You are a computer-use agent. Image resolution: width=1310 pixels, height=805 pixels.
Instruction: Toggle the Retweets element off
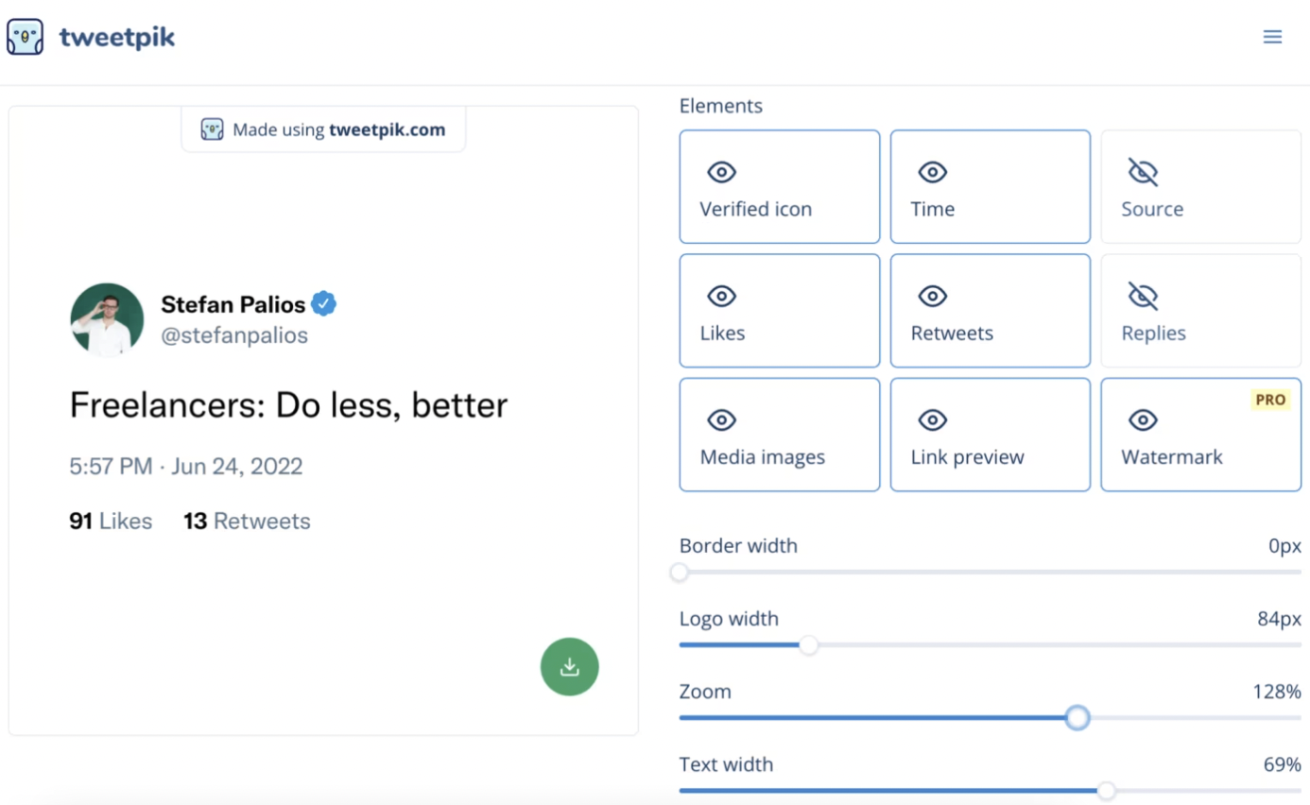991,311
